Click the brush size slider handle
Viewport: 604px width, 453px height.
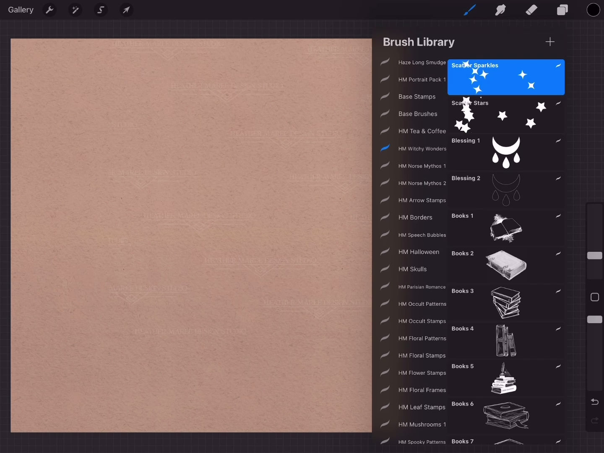[594, 255]
